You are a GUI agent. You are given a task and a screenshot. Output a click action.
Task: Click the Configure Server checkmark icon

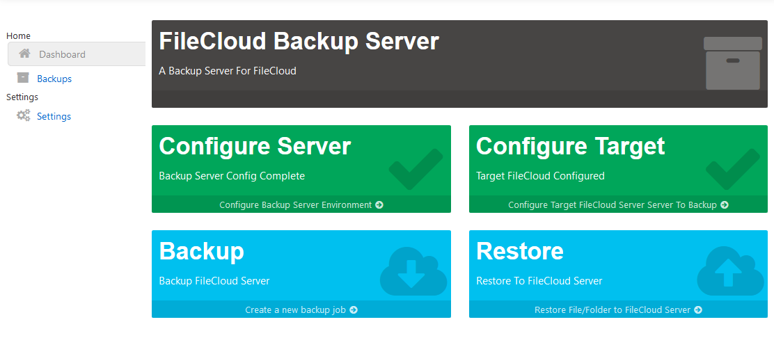pyautogui.click(x=416, y=169)
